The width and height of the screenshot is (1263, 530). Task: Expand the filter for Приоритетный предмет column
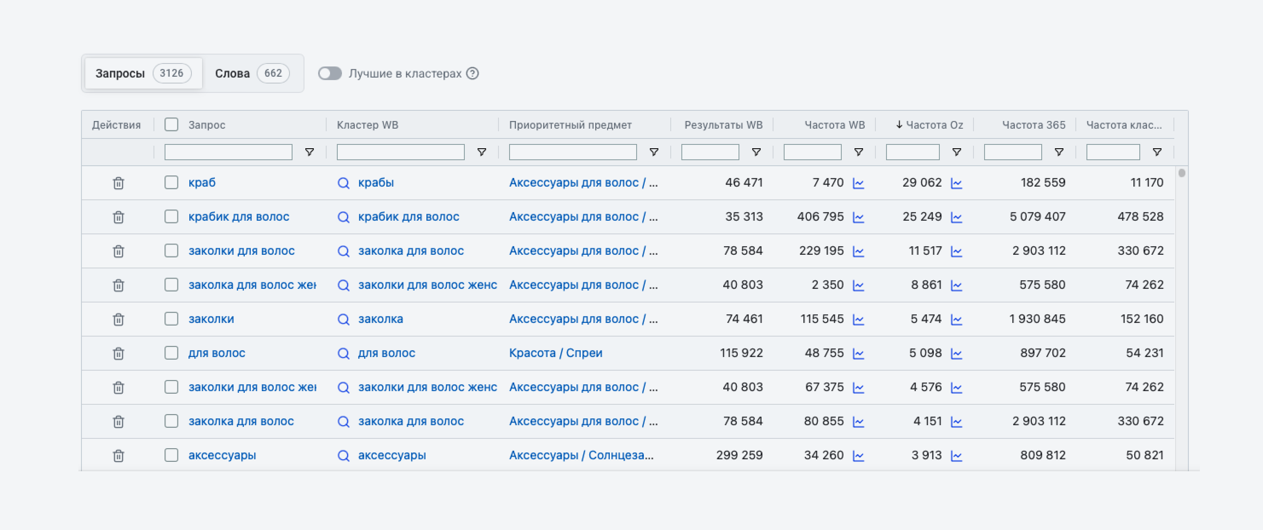coord(654,153)
